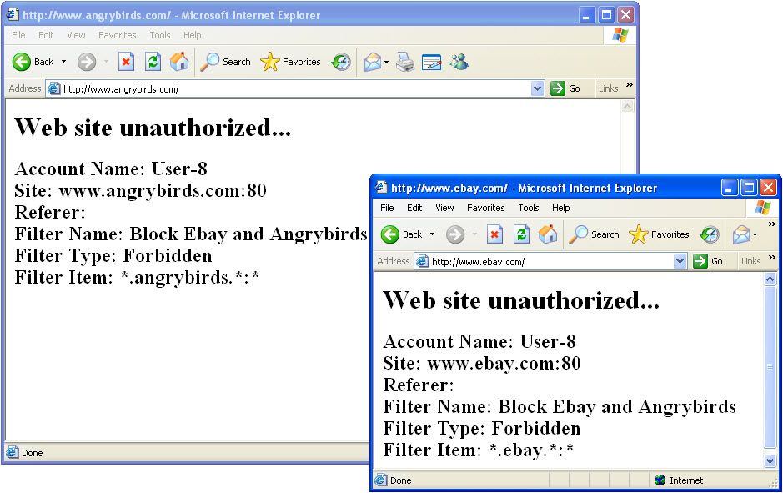Click Internet zone globe in ebay status bar
783x493 pixels.
click(x=660, y=480)
